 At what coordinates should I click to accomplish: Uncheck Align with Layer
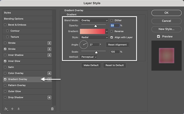click(112, 37)
